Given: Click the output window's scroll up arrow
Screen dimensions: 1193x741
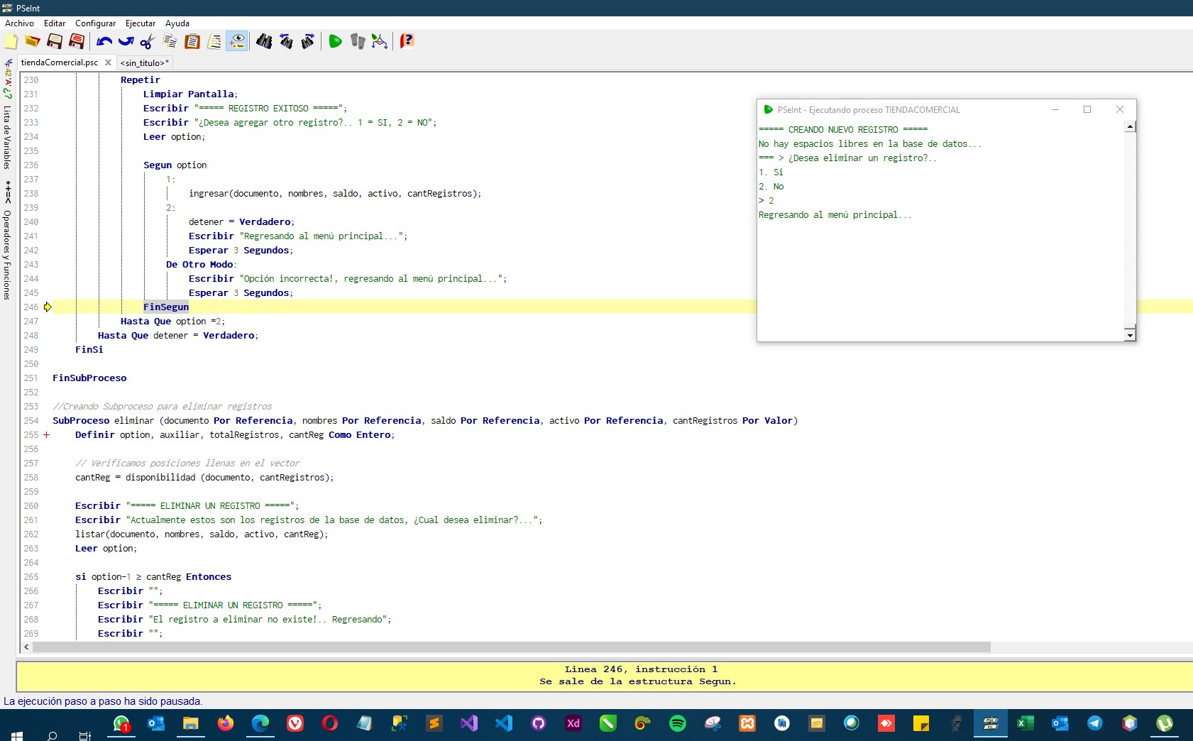Looking at the screenshot, I should tap(1130, 127).
